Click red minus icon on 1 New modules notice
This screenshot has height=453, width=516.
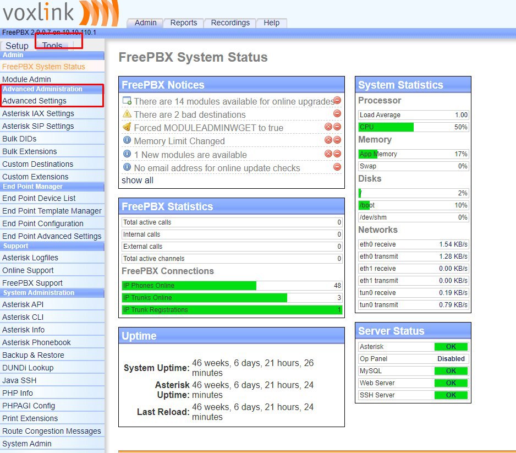pyautogui.click(x=337, y=154)
